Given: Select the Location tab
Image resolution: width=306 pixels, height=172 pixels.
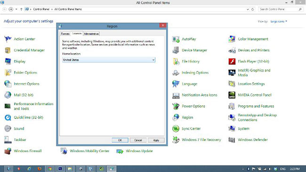Looking at the screenshot, I should point(77,33).
